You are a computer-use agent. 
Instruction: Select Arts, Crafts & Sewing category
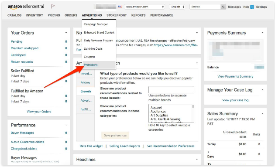pyautogui.click(x=165, y=119)
